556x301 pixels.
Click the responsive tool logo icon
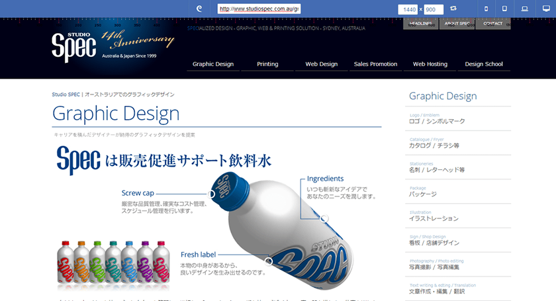pyautogui.click(x=199, y=9)
